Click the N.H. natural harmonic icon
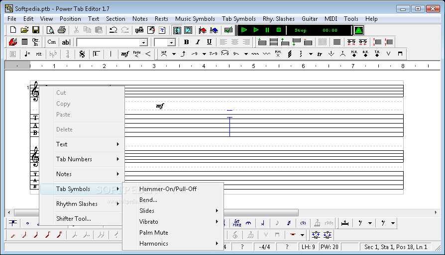The width and height of the screenshot is (445, 255). click(354, 54)
